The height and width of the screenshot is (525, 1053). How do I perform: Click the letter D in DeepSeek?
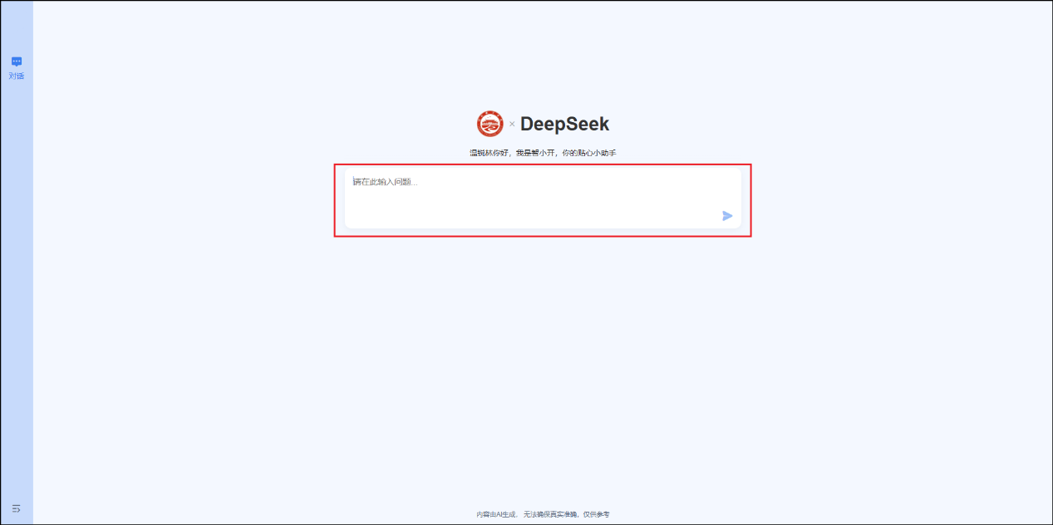point(529,125)
